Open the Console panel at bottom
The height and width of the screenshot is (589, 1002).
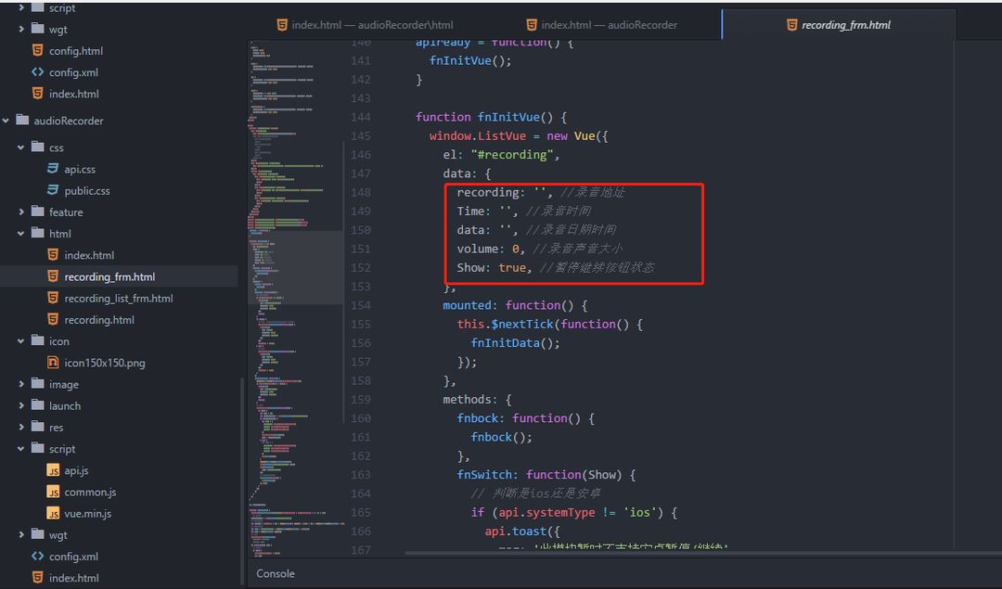276,573
